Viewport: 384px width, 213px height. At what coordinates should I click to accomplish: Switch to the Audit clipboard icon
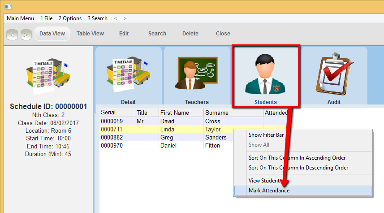coord(333,75)
